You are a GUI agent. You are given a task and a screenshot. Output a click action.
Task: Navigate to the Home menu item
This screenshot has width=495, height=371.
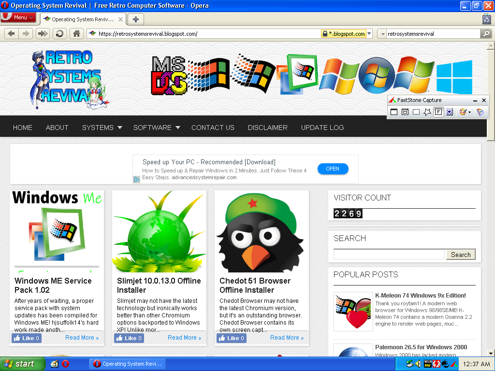22,128
